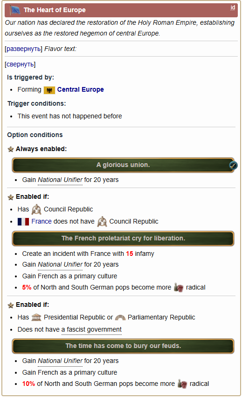Select 'The time has come to bury our feuds.'
The image size is (242, 399).
(123, 346)
